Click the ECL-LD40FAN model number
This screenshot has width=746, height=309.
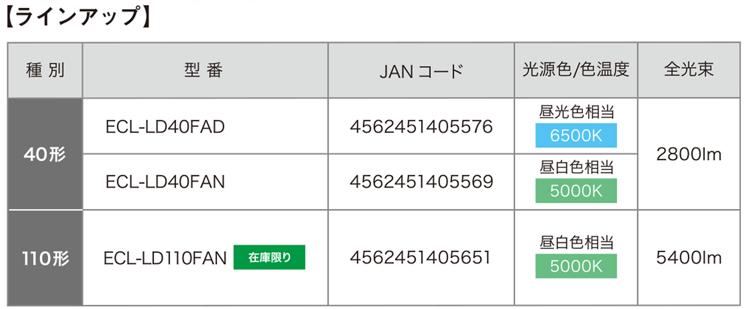[165, 182]
